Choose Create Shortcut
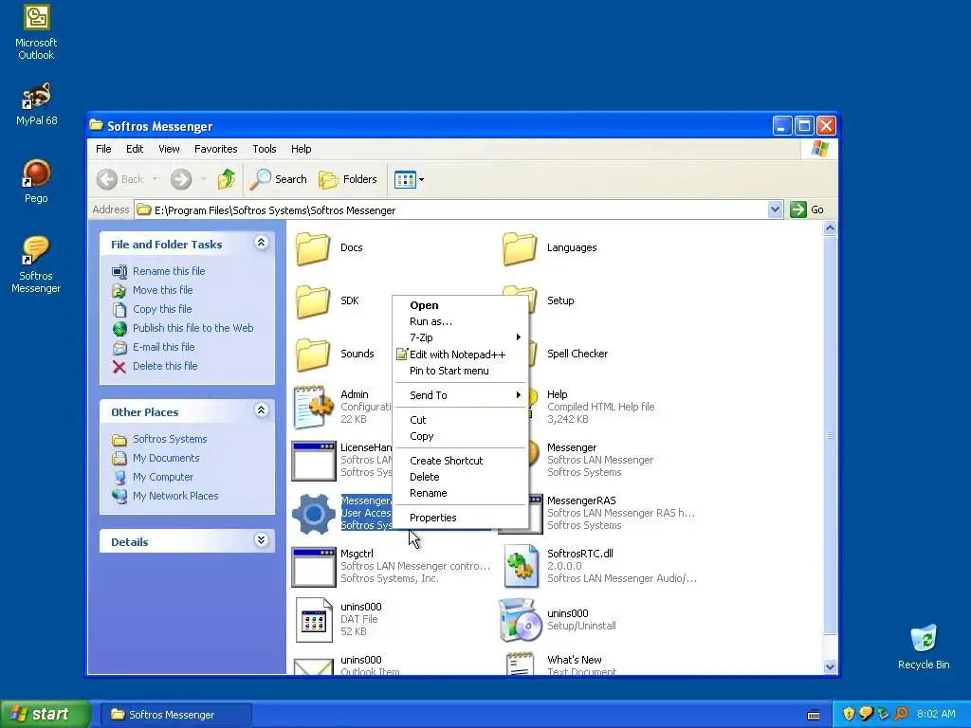Screen dimensions: 971x728 (460, 461)
